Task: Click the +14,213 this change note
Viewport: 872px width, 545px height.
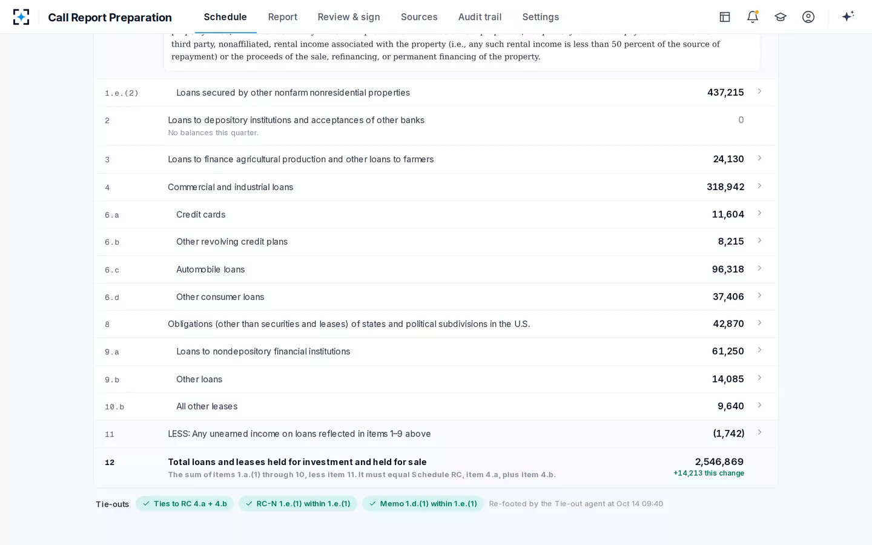Action: 708,474
